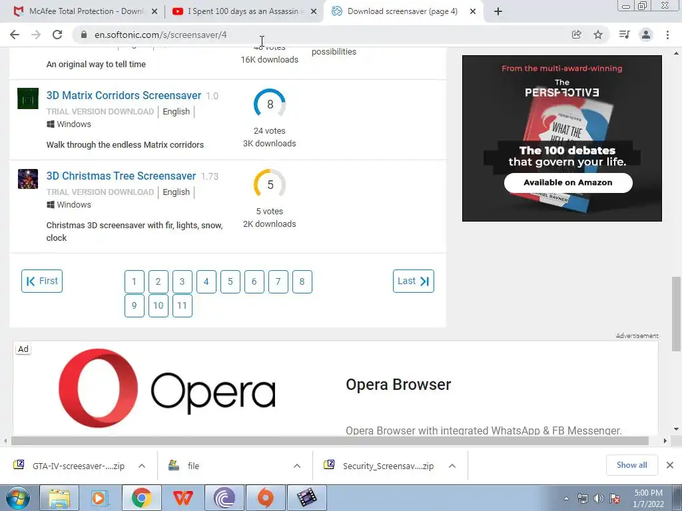The width and height of the screenshot is (682, 511).
Task: Go to pagination page 3
Action: tap(182, 281)
